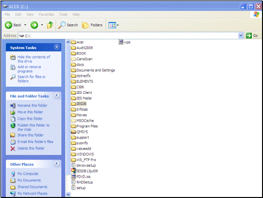This screenshot has height=198, width=263.
Task: Select the IES Mailer folder
Action: click(x=81, y=98)
